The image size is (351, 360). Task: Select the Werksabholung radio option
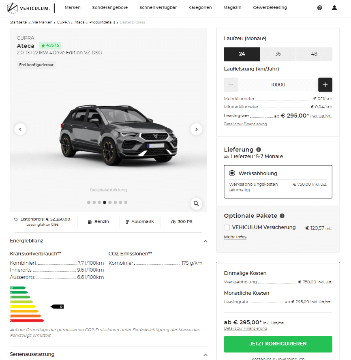tap(232, 173)
